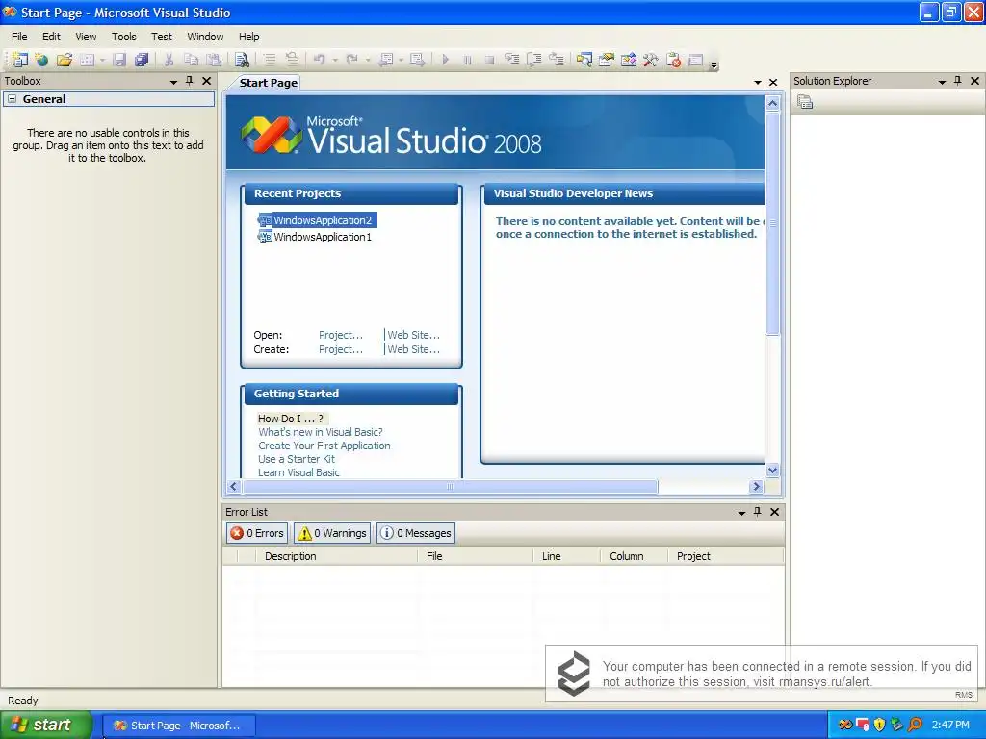This screenshot has height=739, width=986.
Task: Toggle the 0 Errors filter
Action: 256,533
